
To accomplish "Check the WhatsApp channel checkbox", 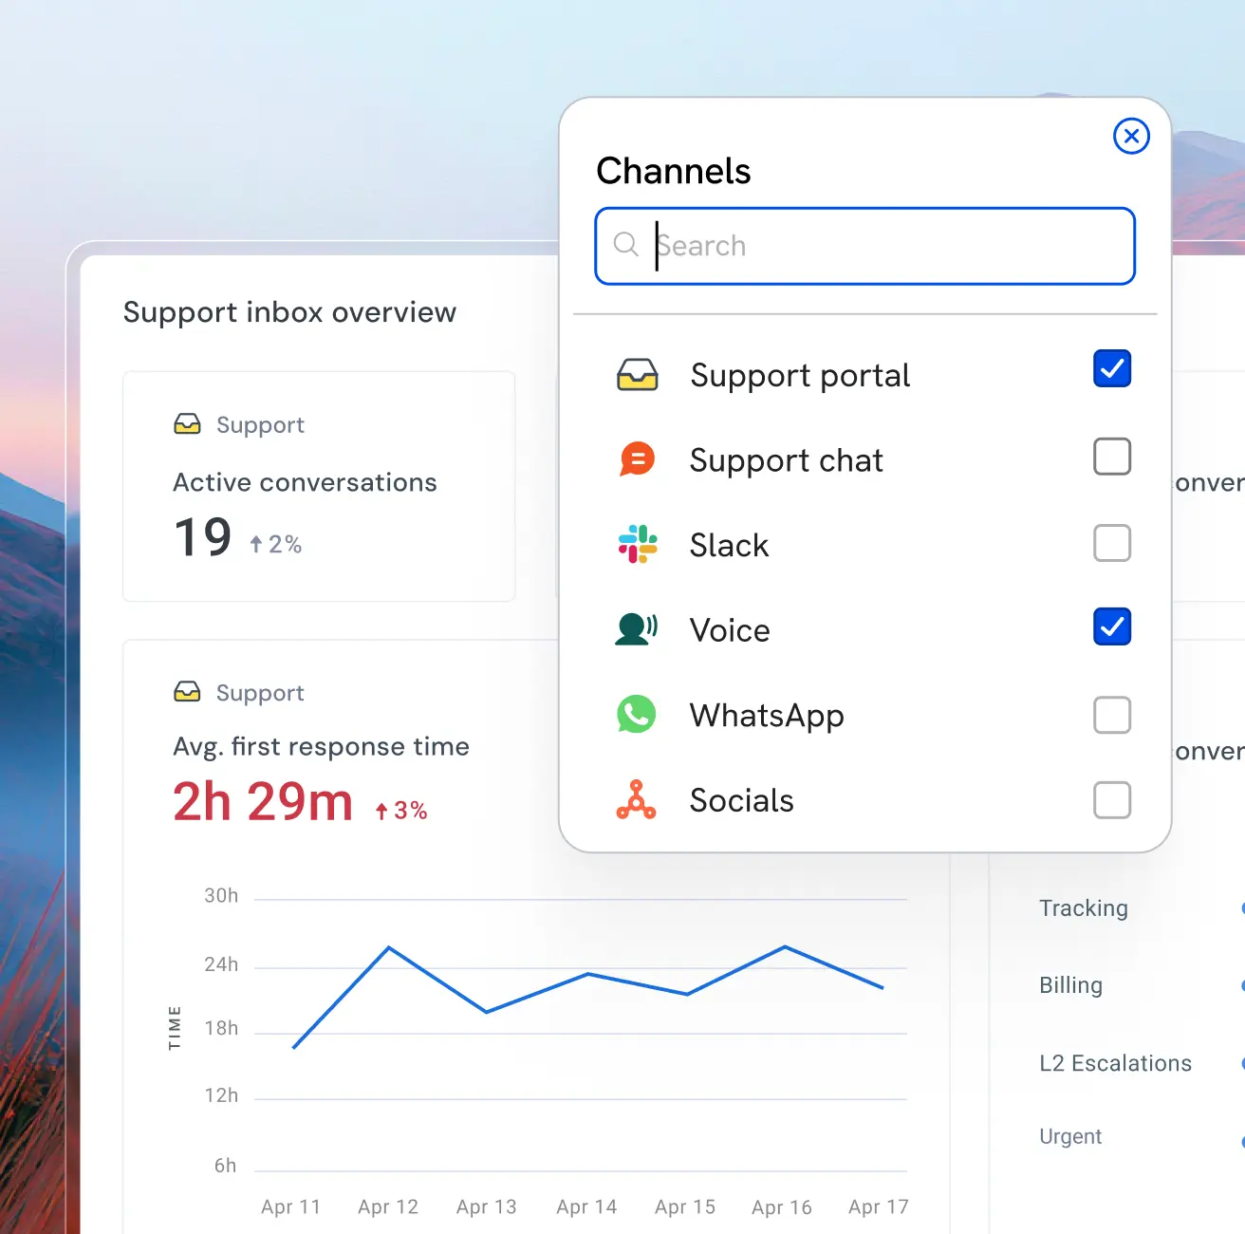I will [1112, 715].
